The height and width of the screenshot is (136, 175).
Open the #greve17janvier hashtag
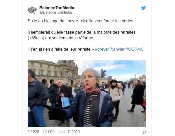pos(110,49)
